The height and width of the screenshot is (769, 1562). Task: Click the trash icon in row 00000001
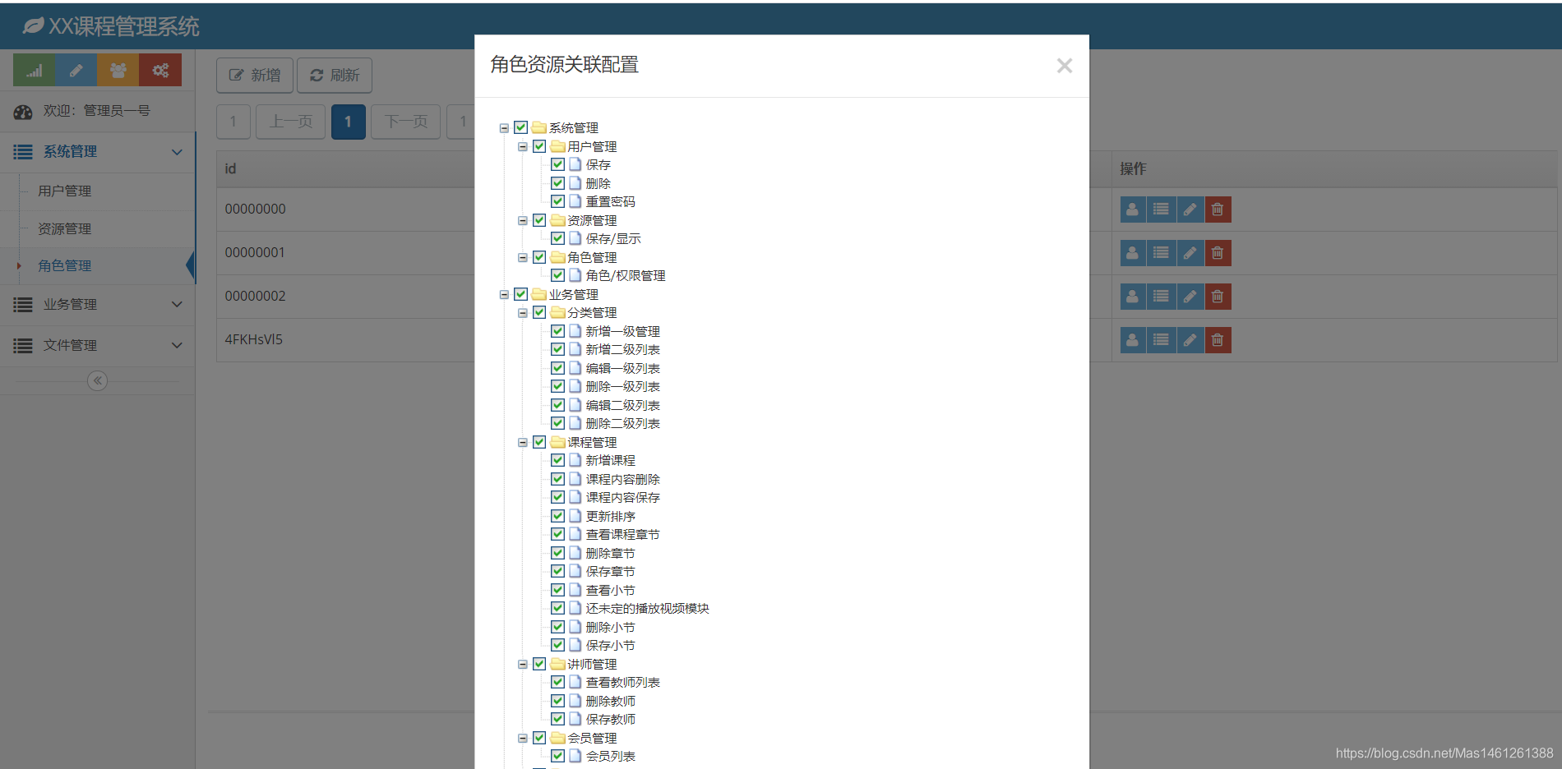pyautogui.click(x=1218, y=253)
